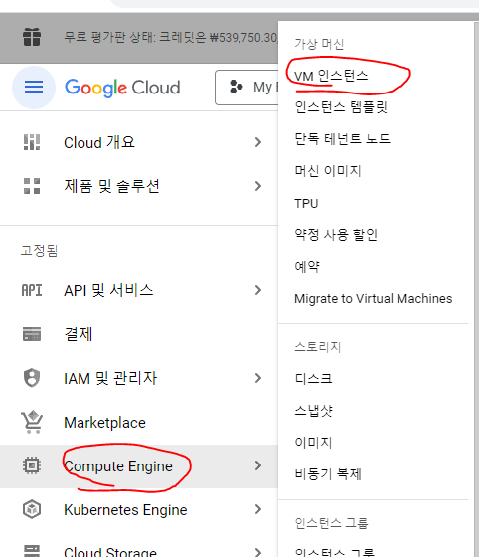Open 약정 사용 할인 submenu item
Image resolution: width=479 pixels, height=557 pixels.
[336, 235]
